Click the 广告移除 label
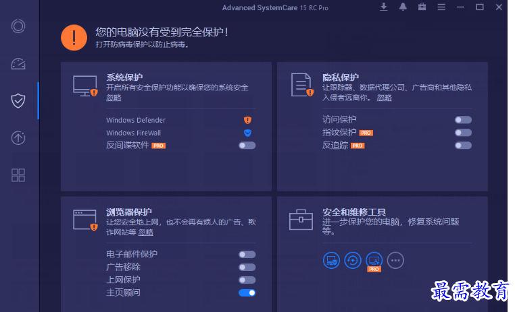515x312 pixels. pyautogui.click(x=123, y=267)
